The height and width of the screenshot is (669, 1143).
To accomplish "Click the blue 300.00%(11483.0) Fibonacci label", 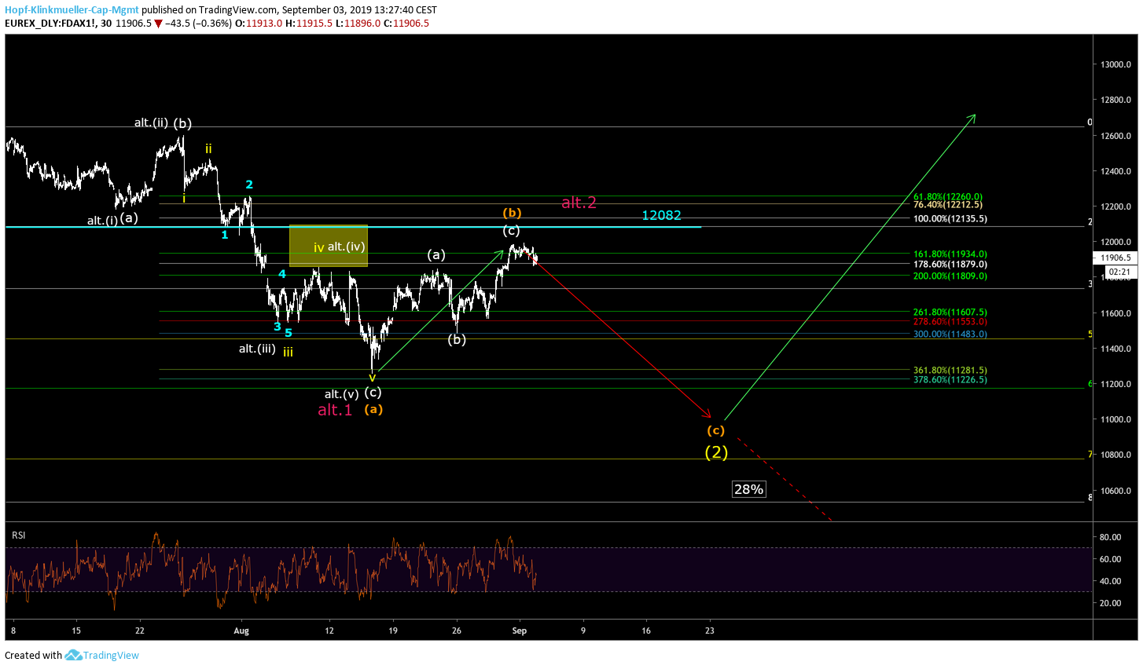I will coord(950,334).
